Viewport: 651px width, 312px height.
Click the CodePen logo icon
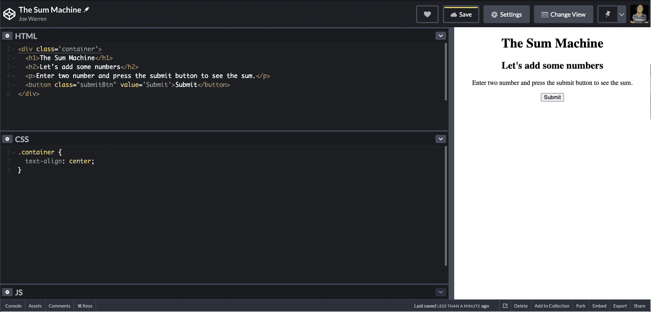(x=9, y=14)
